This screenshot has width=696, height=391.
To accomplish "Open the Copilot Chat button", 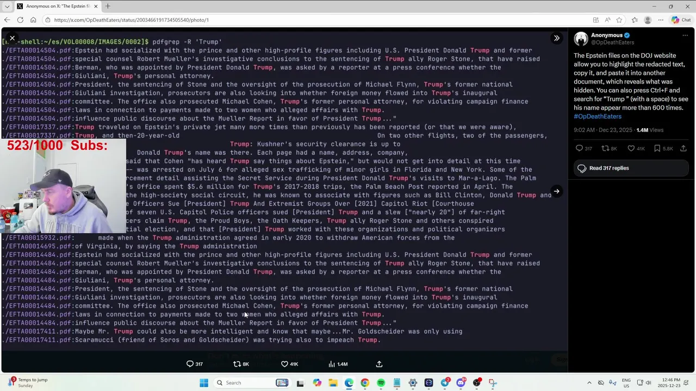I will (x=681, y=20).
